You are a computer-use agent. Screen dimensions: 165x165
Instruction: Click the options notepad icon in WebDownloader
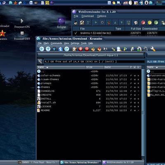click(136, 23)
